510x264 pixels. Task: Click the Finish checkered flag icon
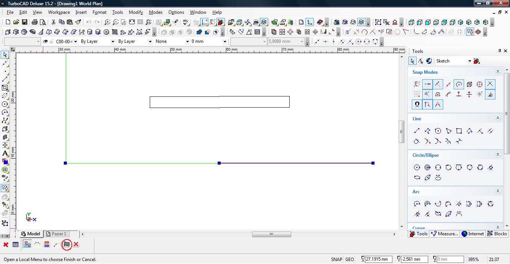click(x=67, y=244)
